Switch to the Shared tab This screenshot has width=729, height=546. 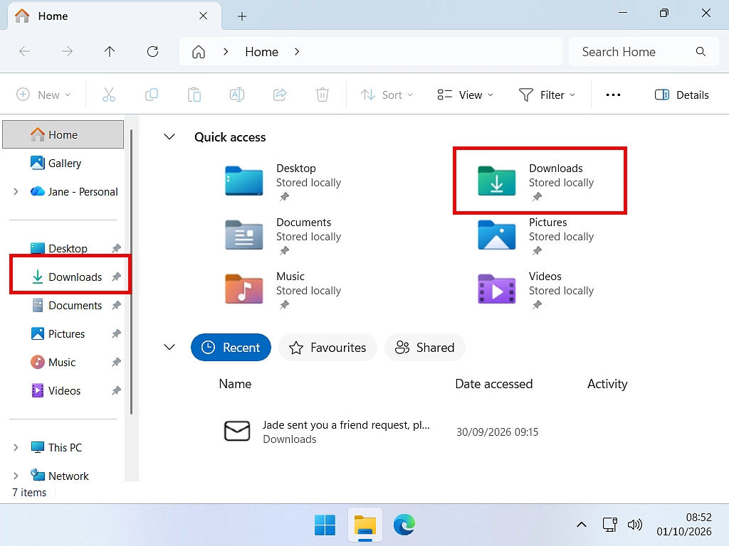tap(424, 347)
